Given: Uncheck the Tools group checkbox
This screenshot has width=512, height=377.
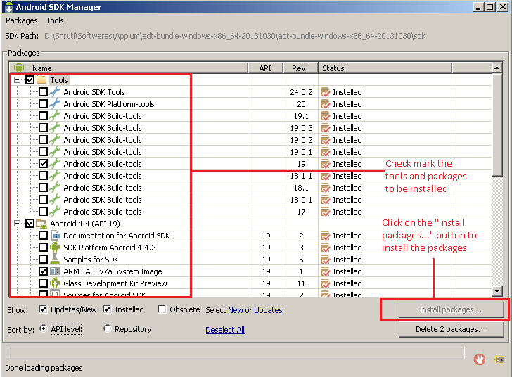Looking at the screenshot, I should coord(30,79).
